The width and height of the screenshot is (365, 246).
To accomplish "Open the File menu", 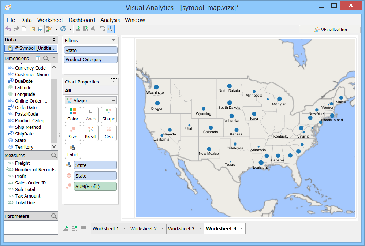I will point(11,20).
